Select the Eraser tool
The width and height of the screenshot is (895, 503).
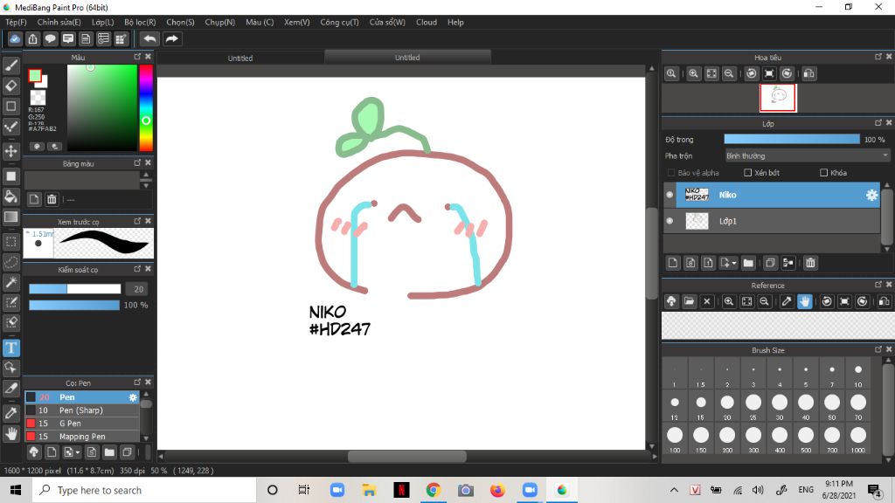click(x=10, y=86)
